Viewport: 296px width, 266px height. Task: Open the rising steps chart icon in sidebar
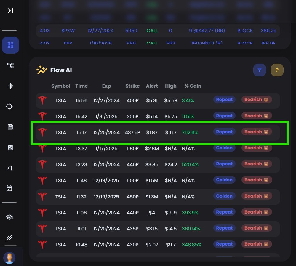click(x=9, y=168)
